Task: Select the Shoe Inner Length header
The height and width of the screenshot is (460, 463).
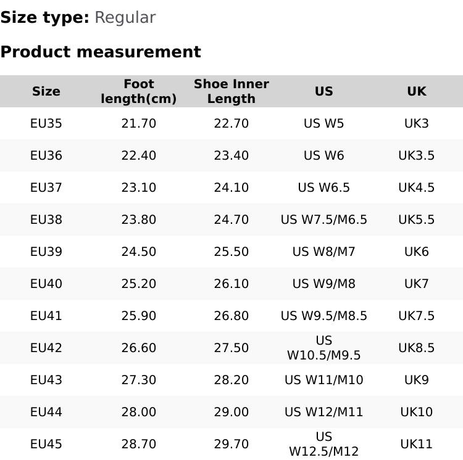Action: [231, 91]
